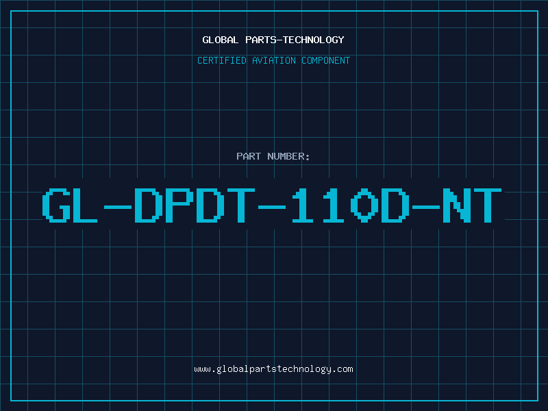The image size is (548, 411).
Task: Click the PART NUMBER: label
Action: pyautogui.click(x=273, y=156)
